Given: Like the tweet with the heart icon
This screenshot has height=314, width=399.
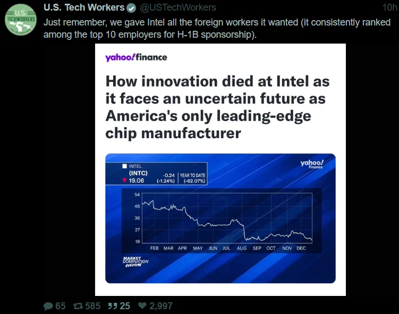Looking at the screenshot, I should [x=142, y=306].
